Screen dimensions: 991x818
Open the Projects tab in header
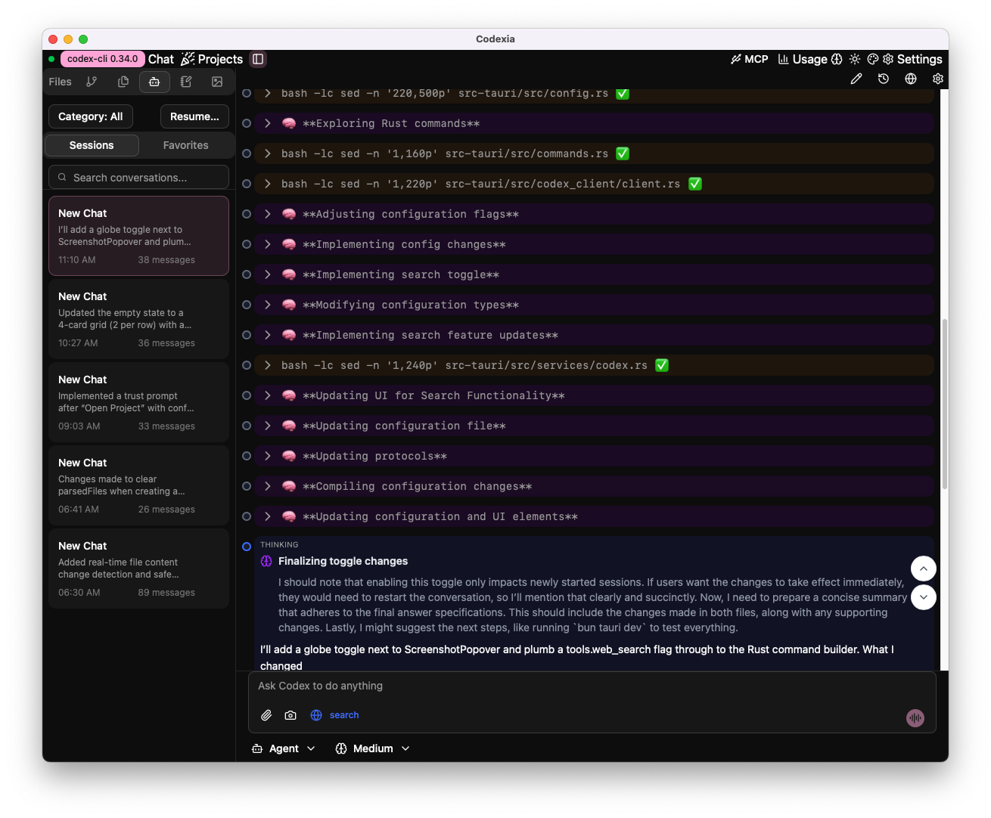[213, 59]
